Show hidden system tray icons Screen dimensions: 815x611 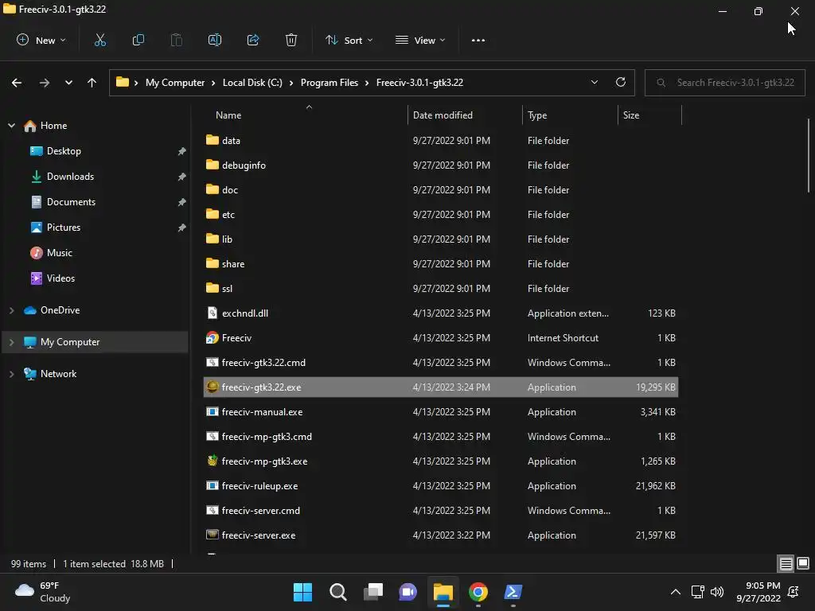[675, 592]
